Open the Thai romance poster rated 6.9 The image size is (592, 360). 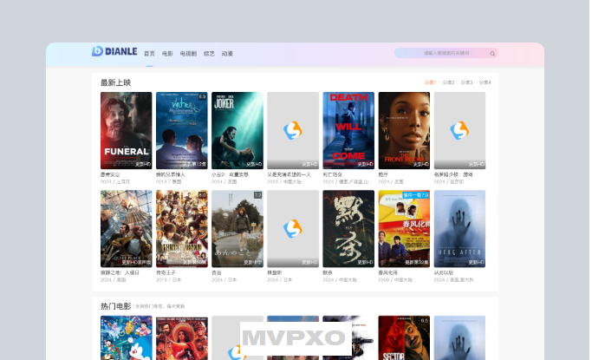point(182,130)
